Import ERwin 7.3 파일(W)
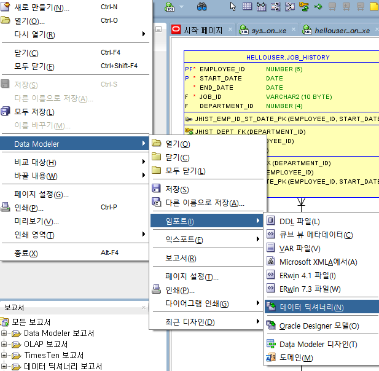 (x=322, y=289)
